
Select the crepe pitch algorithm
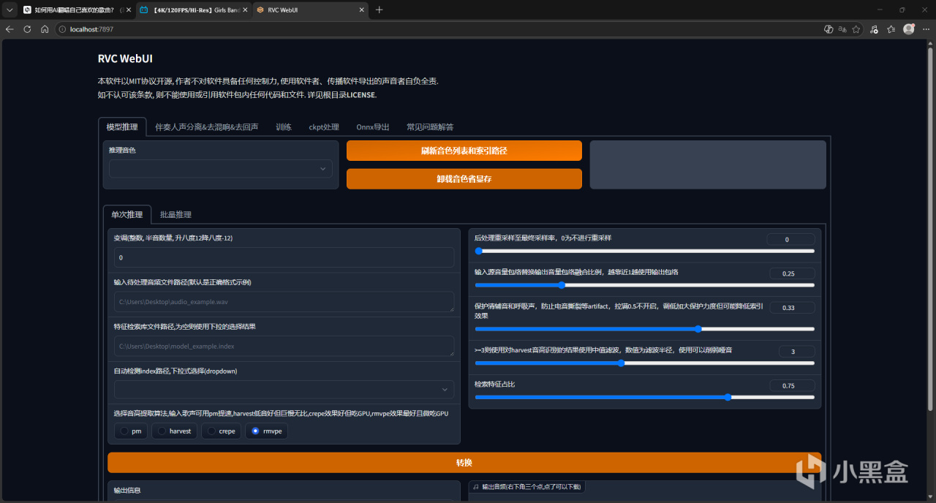221,431
